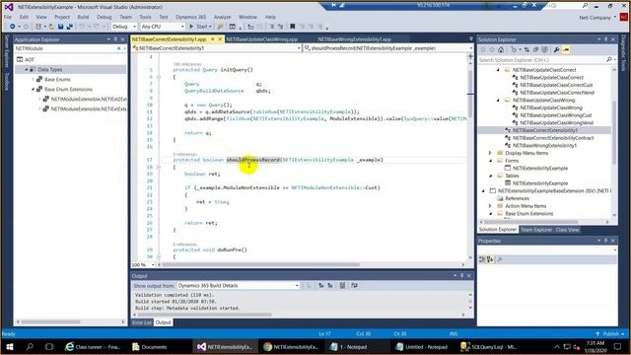
Task: Click the Home icon in Solution Explorer
Action: (x=501, y=50)
